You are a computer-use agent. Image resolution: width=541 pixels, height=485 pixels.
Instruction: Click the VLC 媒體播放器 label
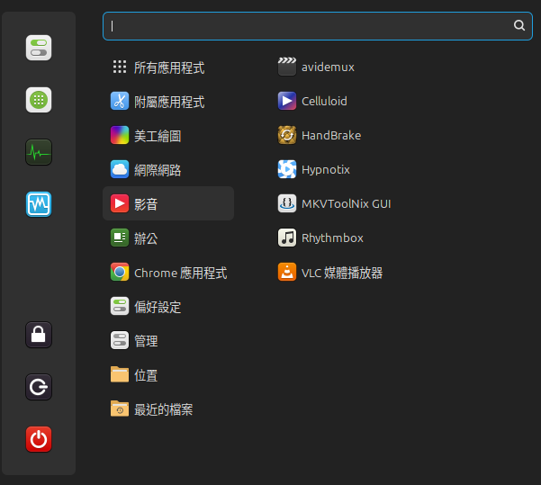click(342, 273)
